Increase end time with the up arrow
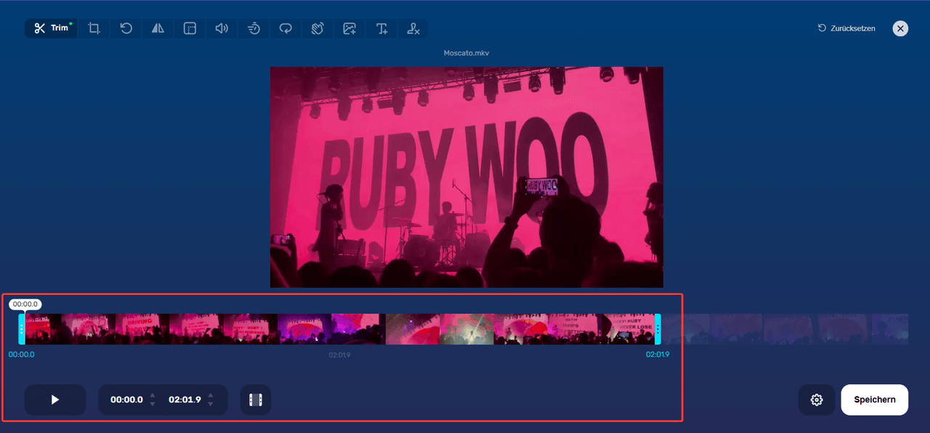Screen dimensions: 930x433 (210, 395)
